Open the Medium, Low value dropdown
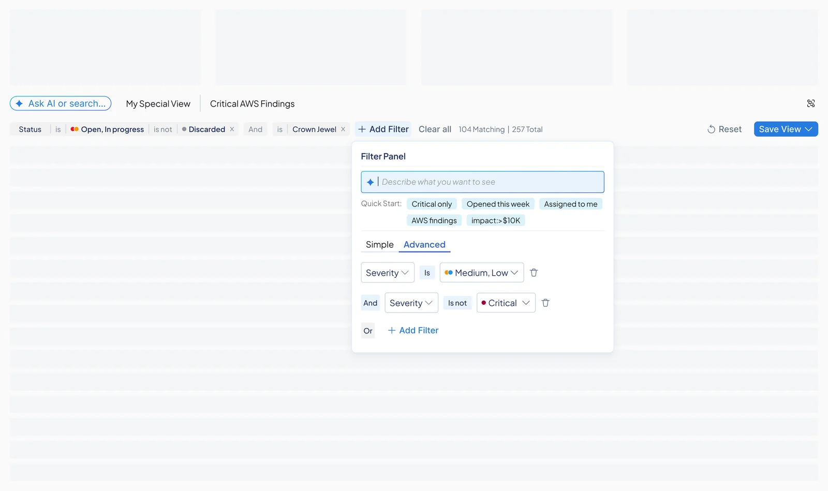 [x=482, y=273]
